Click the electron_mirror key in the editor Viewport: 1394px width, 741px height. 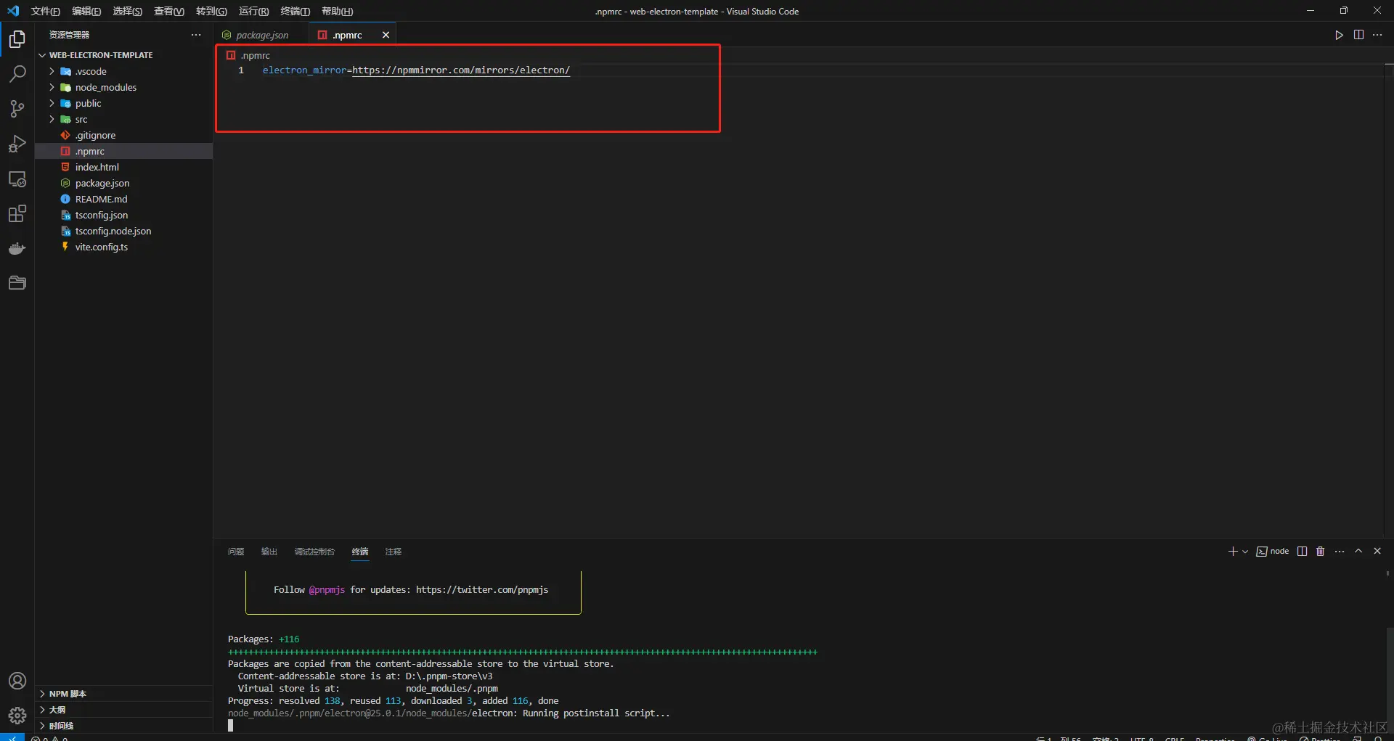pos(304,70)
